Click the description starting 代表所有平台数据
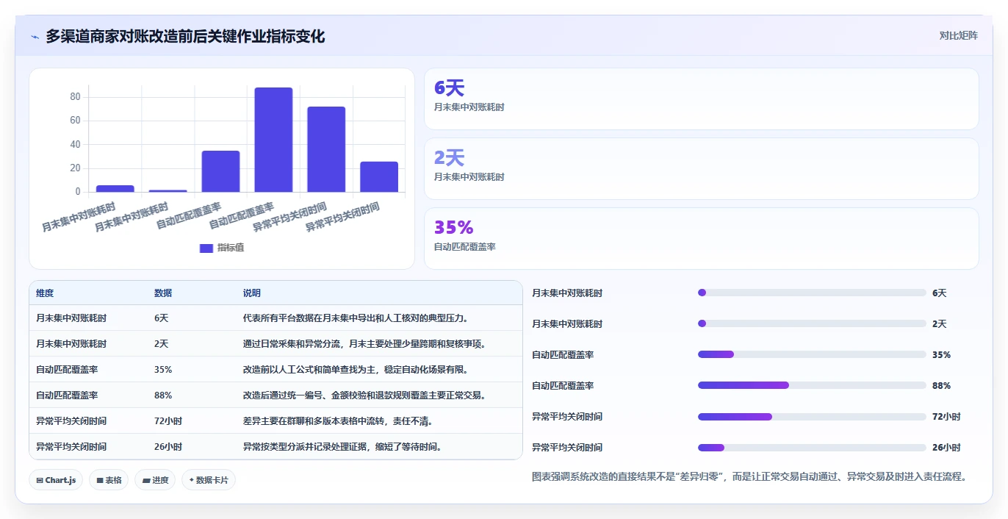The image size is (1008, 519). [356, 318]
